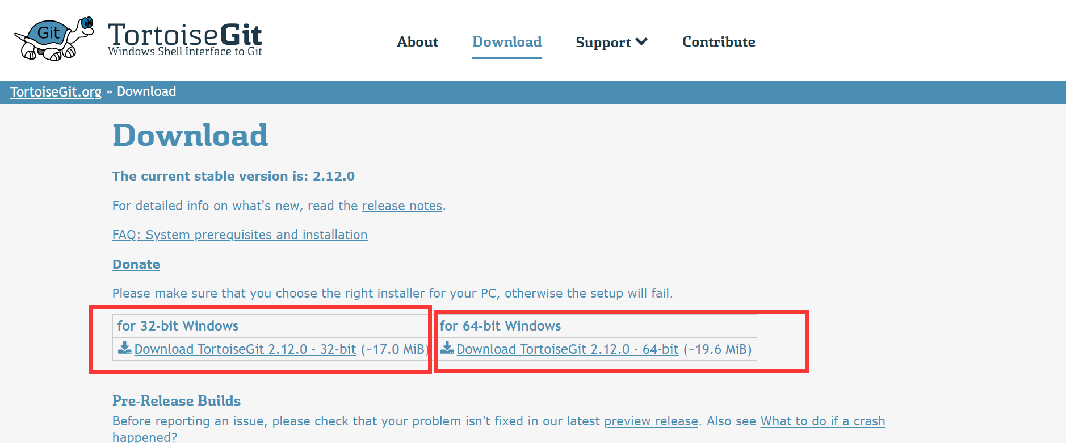Click the (~19.6 MiB) size text
Viewport: 1066px width, 443px height.
[x=717, y=349]
